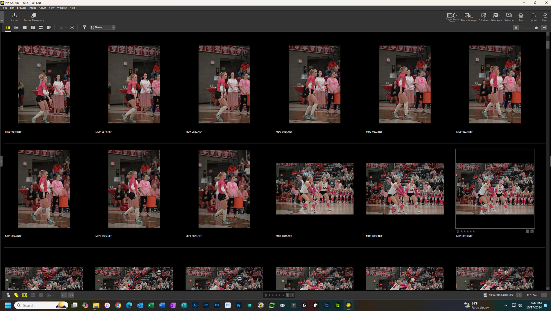This screenshot has width=551, height=311.
Task: Rotate image counterclockwise from bottom bar
Action: 63,295
